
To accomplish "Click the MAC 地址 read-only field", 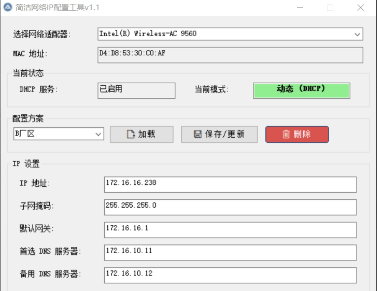I will click(x=230, y=55).
